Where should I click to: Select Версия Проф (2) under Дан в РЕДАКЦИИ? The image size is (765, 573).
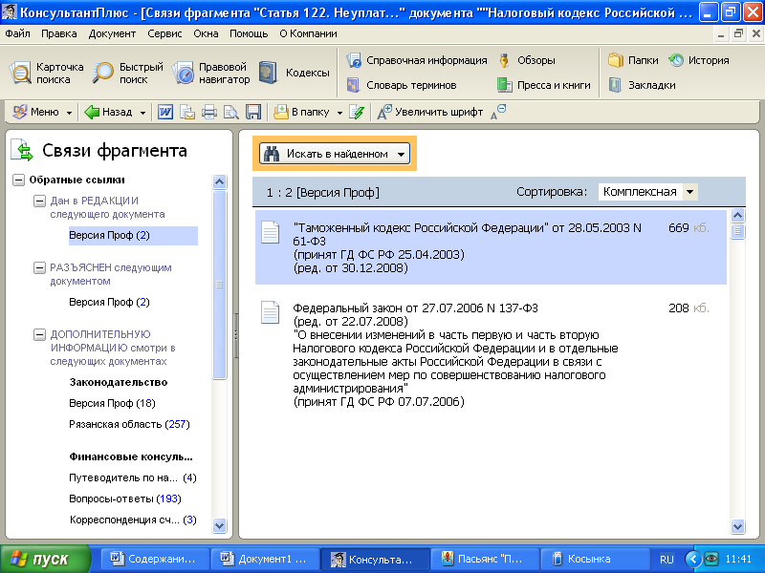pos(133,235)
